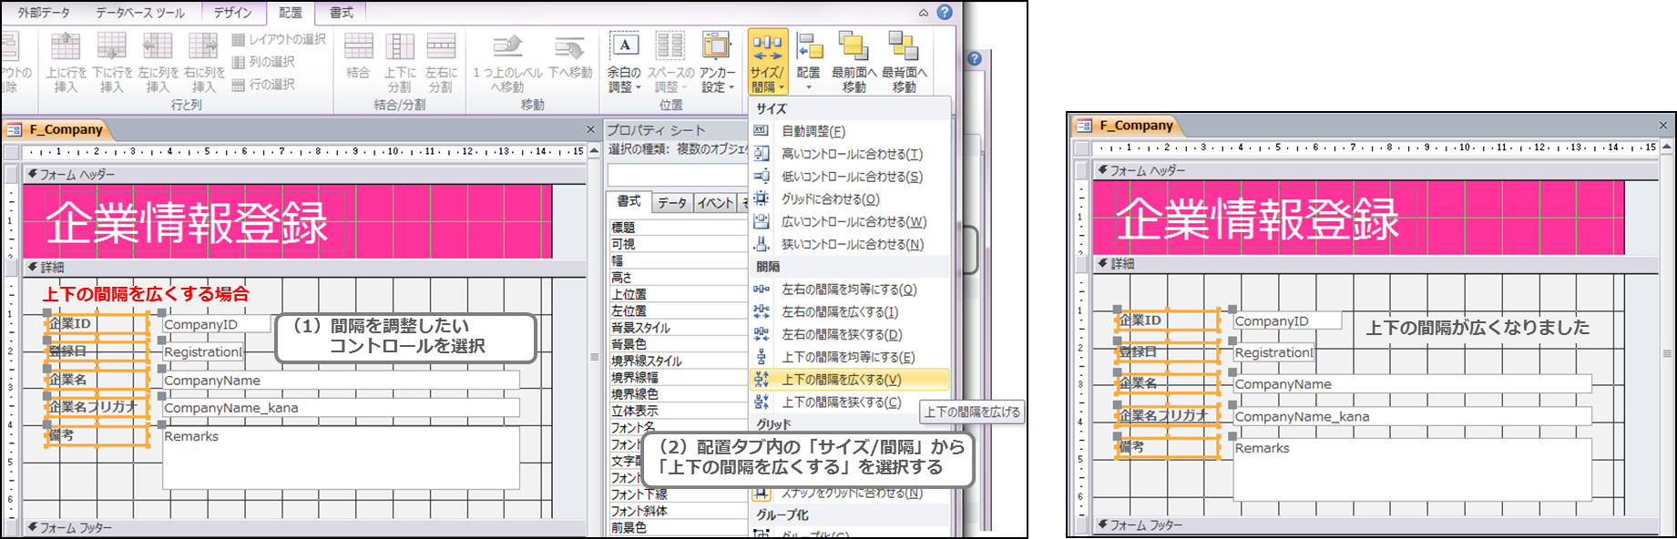Click the F_Company tab in left form window

point(58,129)
